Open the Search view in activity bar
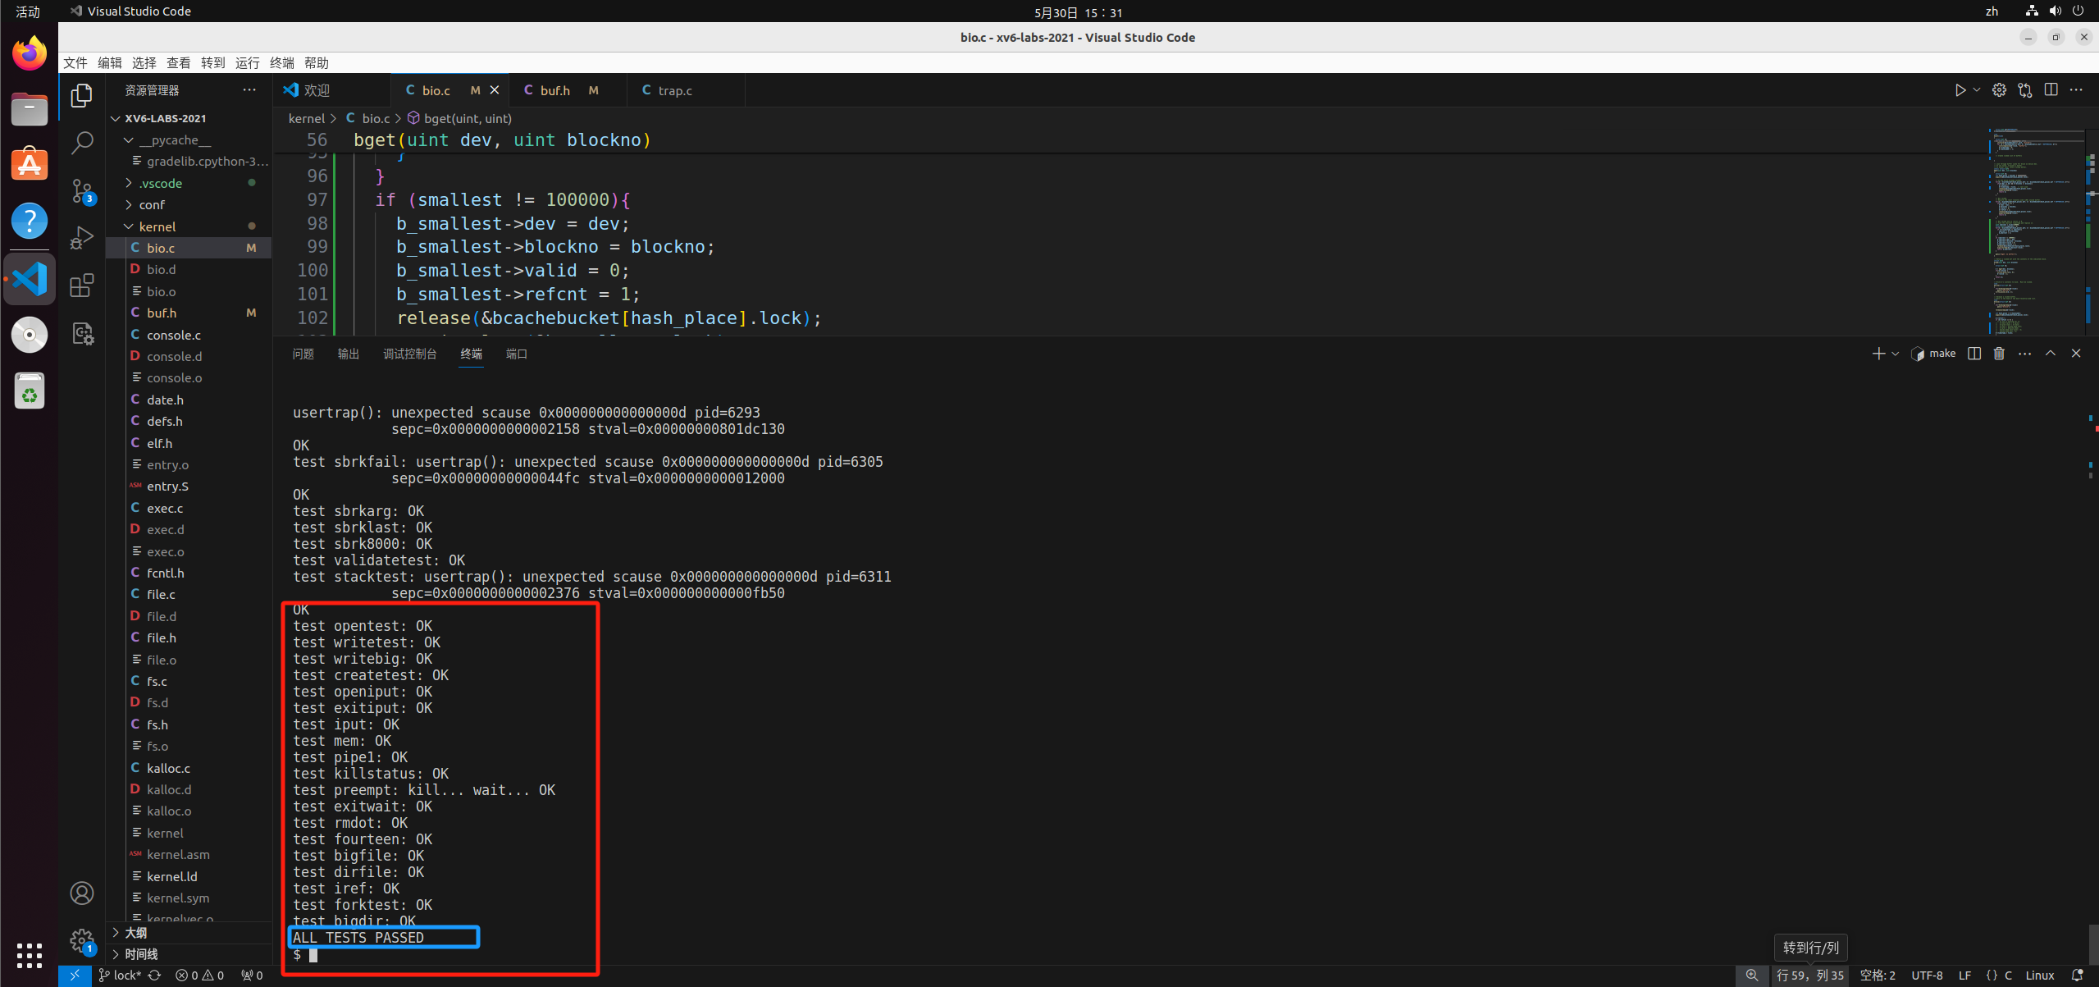2099x987 pixels. pyautogui.click(x=81, y=143)
